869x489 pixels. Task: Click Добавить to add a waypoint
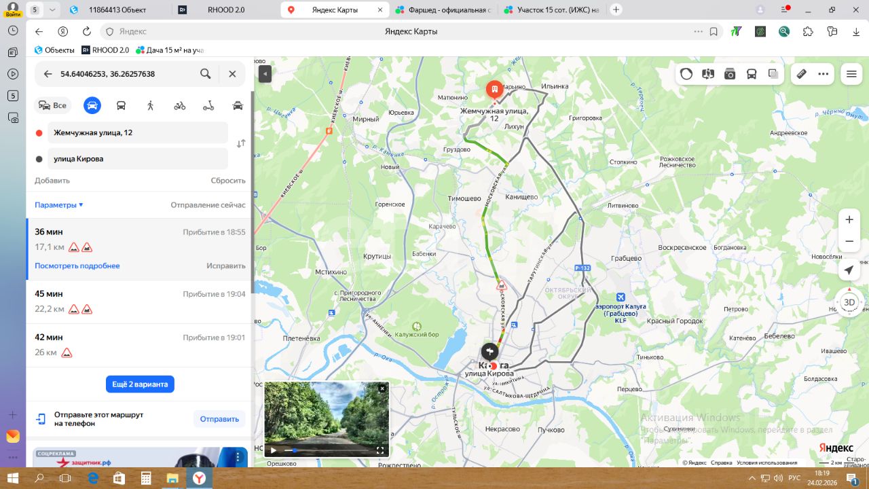click(x=52, y=181)
